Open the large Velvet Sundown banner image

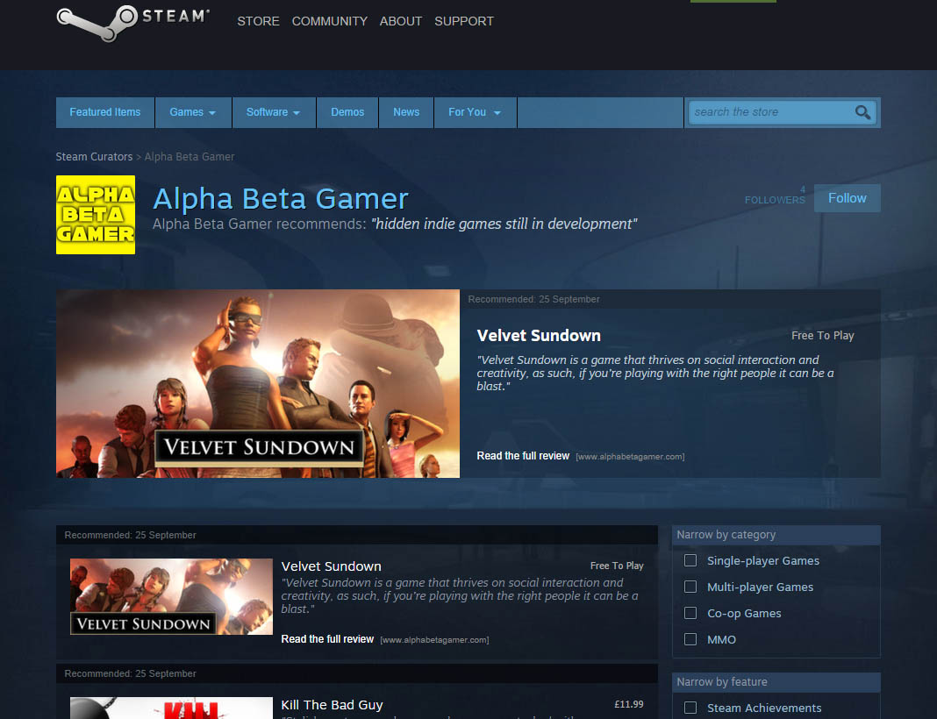click(x=258, y=383)
